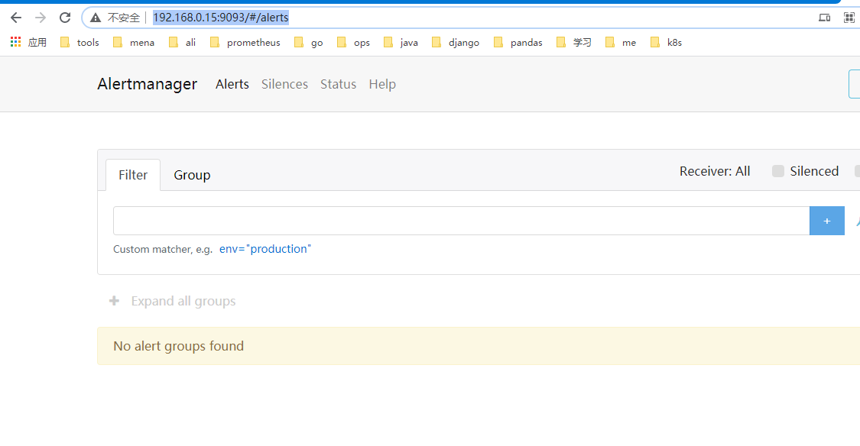Open the ali bookmark folder
The width and height of the screenshot is (860, 446).
click(x=182, y=42)
